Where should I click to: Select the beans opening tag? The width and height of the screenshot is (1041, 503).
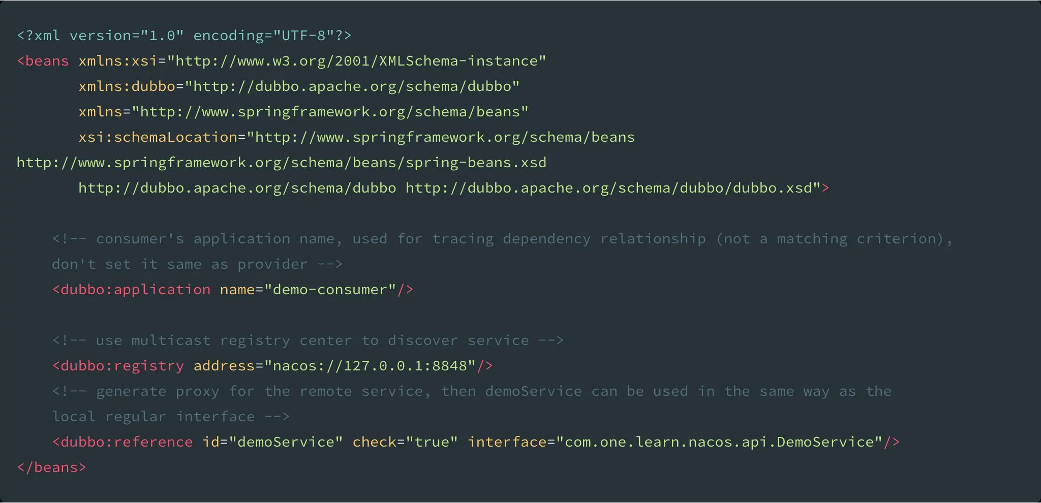(43, 60)
